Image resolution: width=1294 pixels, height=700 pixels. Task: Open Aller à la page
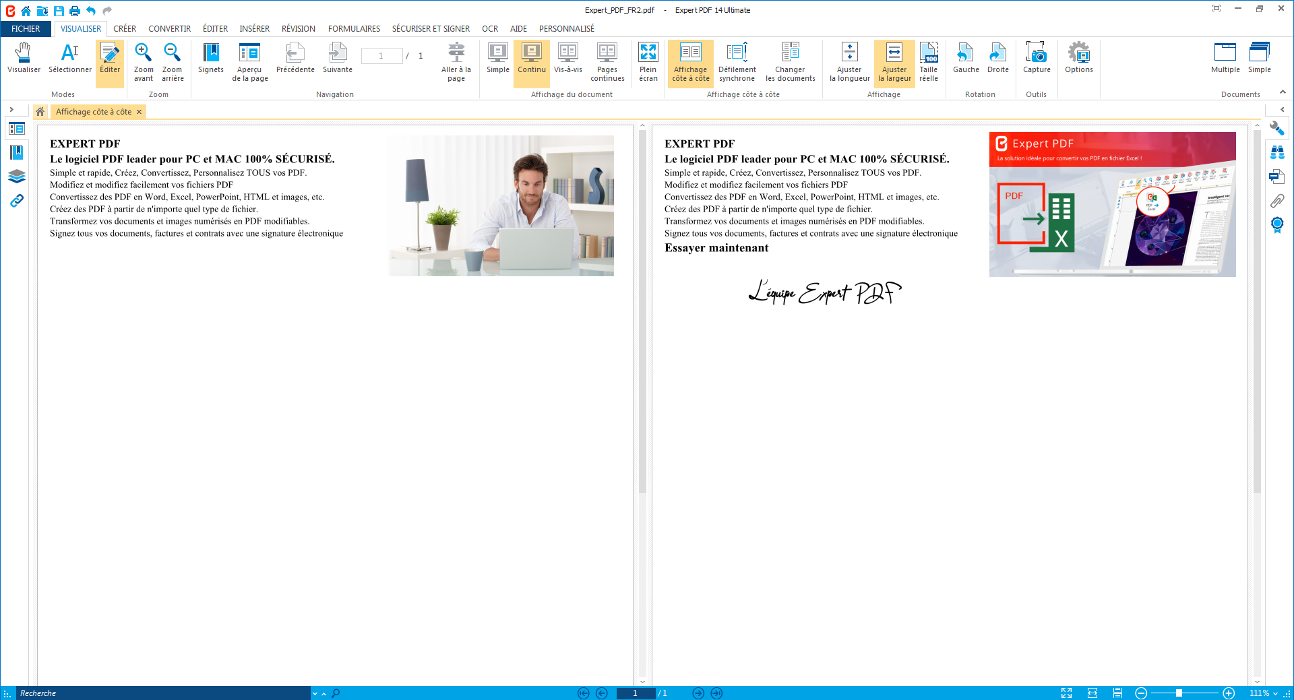(x=456, y=63)
